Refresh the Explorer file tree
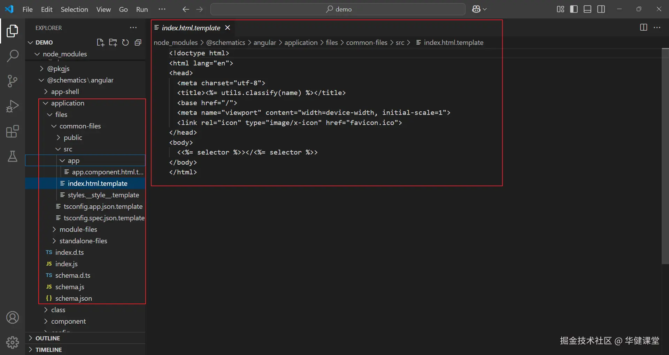The height and width of the screenshot is (355, 669). (x=125, y=42)
